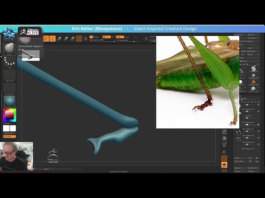Image resolution: width=265 pixels, height=198 pixels.
Task: Click the sculptris sphere icon in top shelf
Action: pos(86,38)
